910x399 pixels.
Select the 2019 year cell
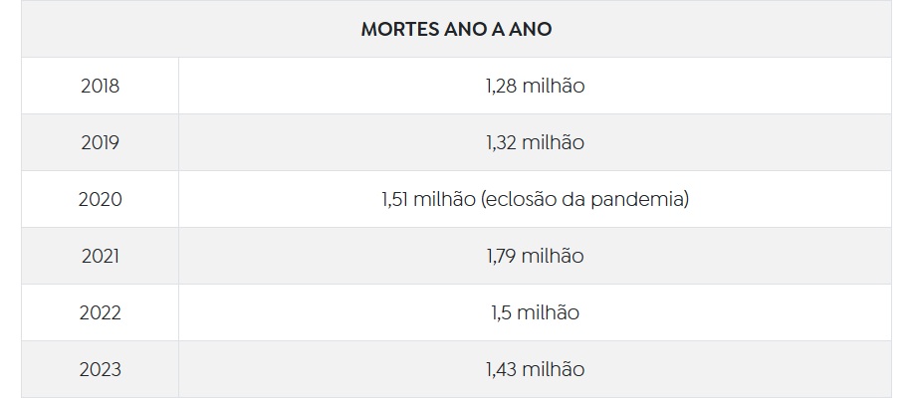[x=100, y=142]
